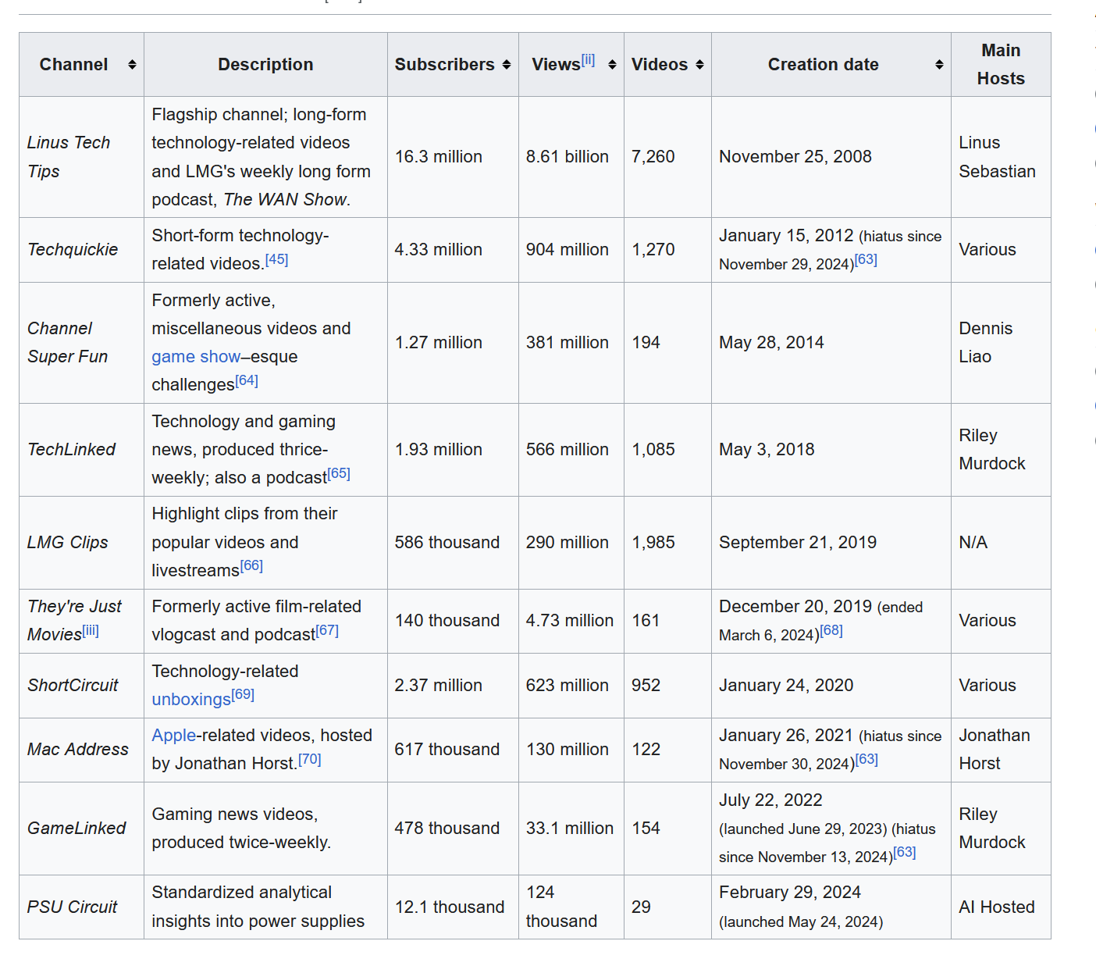Click the LMG Clips channel name

click(x=67, y=543)
